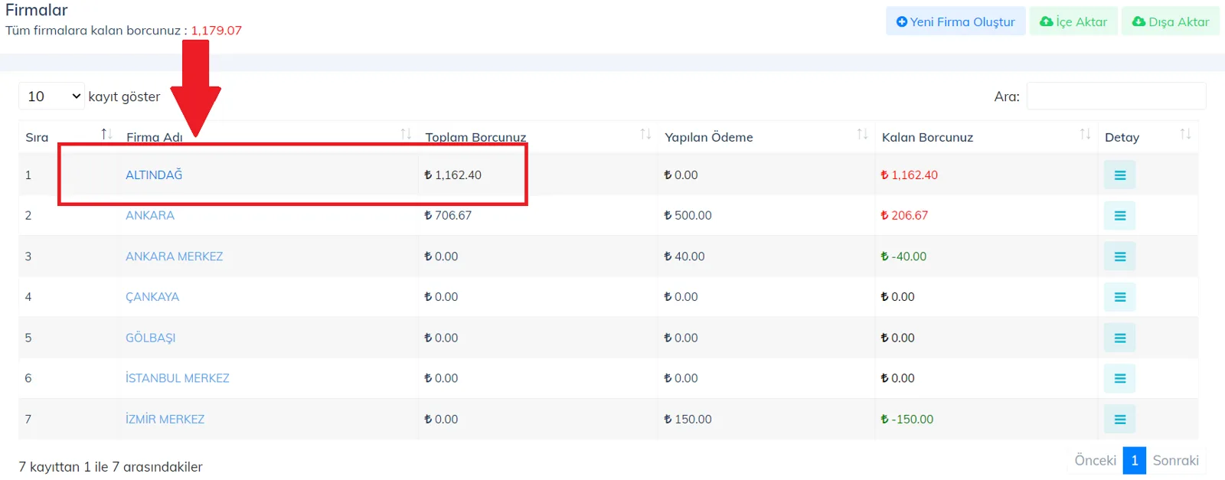Click detail icon for ANKARA MERKEZ row
Viewport: 1225px width, 480px height.
1119,256
